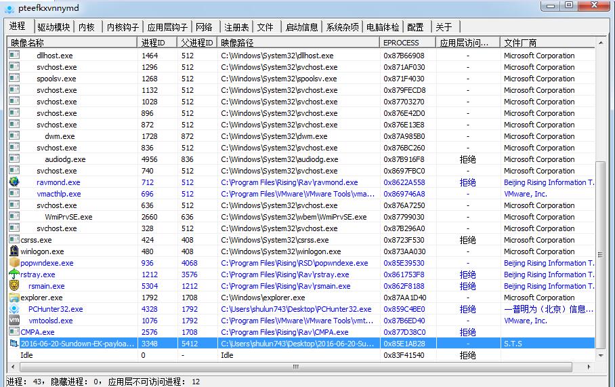
Task: Open the 配置 tab
Action: [x=415, y=27]
